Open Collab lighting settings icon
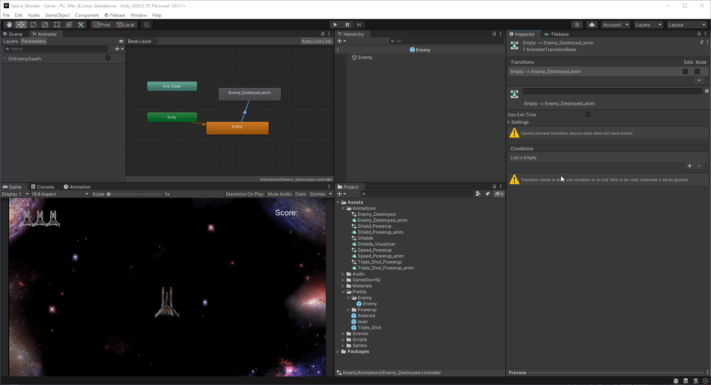The width and height of the screenshot is (711, 385). coord(577,25)
